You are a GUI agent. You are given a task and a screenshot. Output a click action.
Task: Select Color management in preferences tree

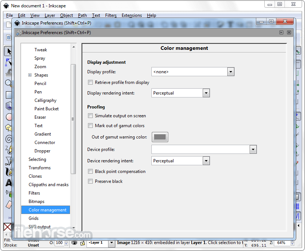[46, 210]
